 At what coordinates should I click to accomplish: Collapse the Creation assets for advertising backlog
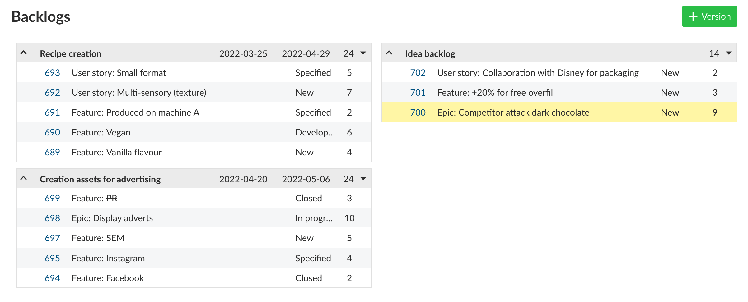coord(24,179)
